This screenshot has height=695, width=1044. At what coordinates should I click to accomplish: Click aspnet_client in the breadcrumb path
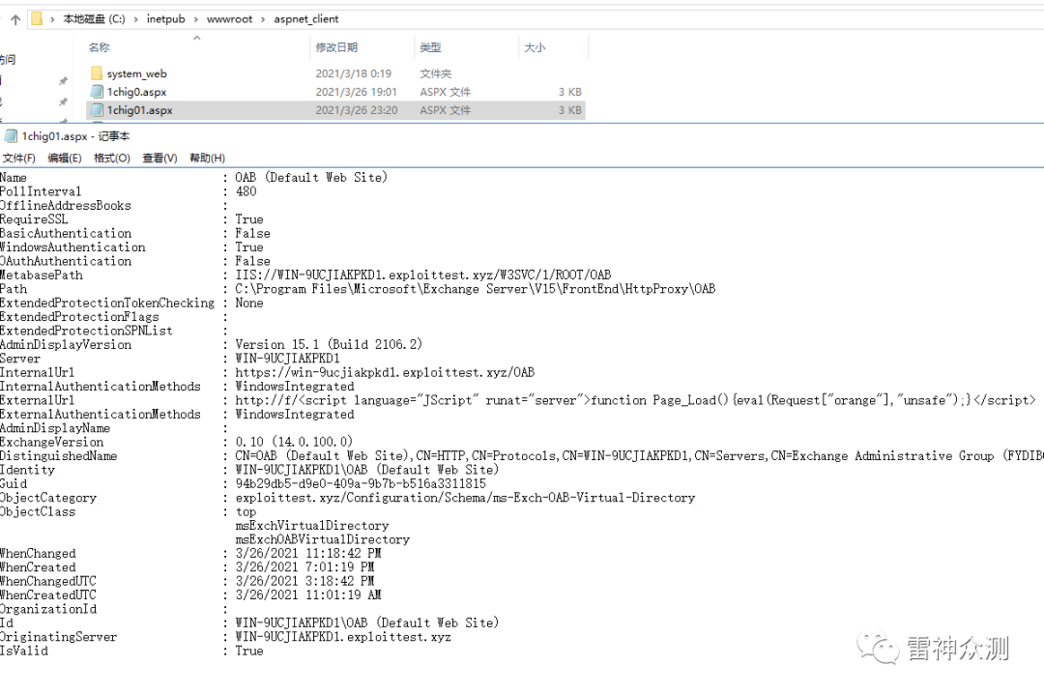[306, 19]
